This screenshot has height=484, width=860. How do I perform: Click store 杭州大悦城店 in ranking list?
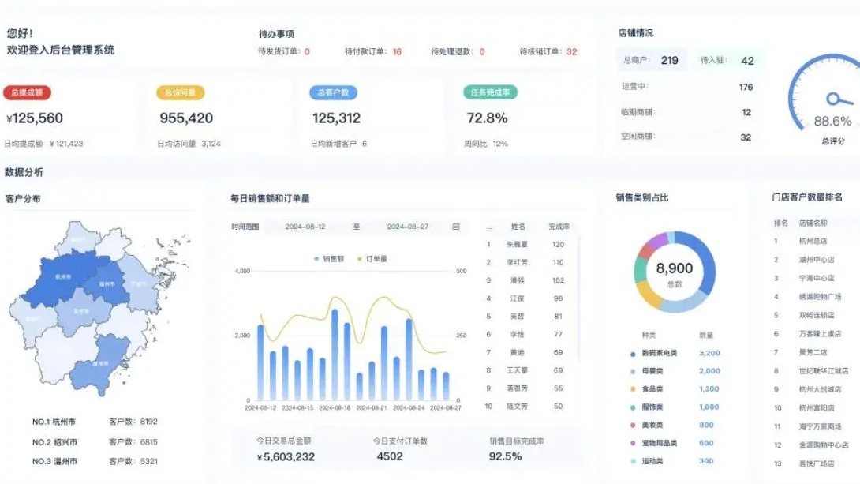pos(820,389)
